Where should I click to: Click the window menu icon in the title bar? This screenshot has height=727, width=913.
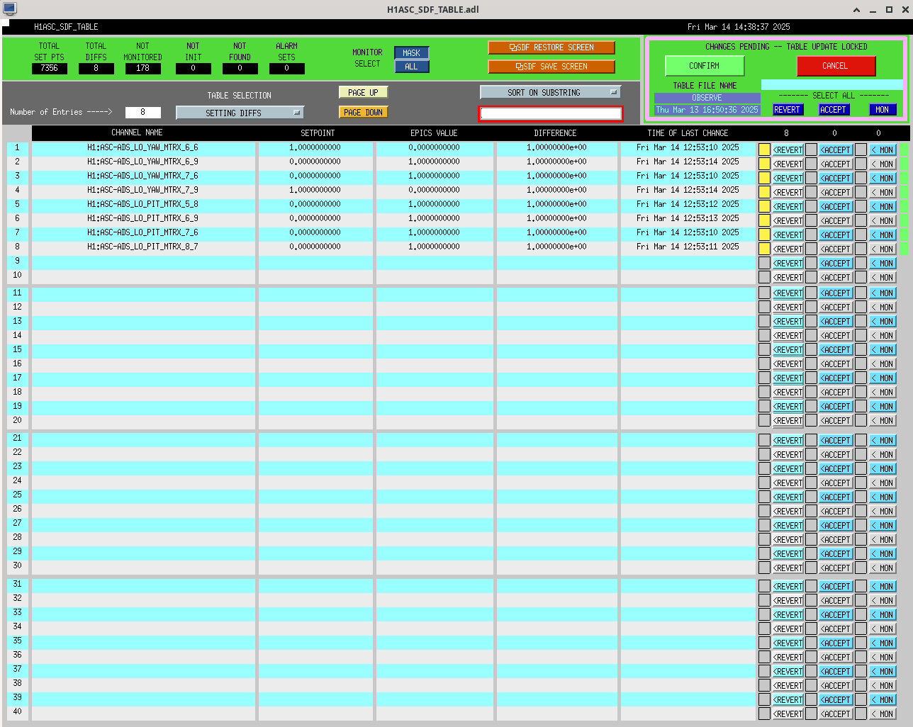coord(9,9)
